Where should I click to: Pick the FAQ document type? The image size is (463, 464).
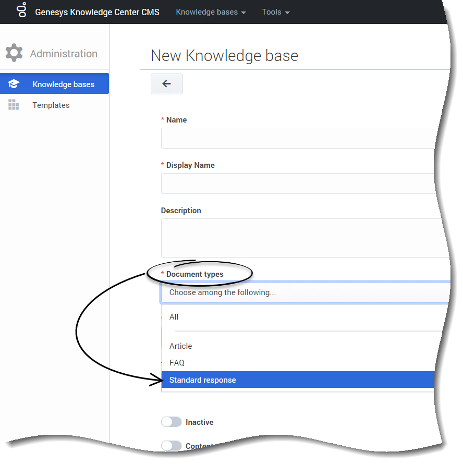coord(177,363)
